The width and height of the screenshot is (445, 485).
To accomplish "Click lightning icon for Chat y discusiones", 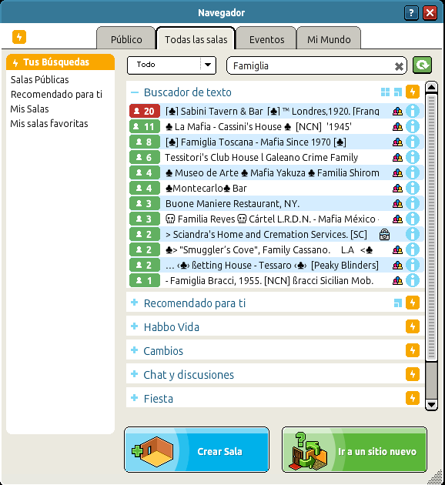I will click(x=413, y=374).
